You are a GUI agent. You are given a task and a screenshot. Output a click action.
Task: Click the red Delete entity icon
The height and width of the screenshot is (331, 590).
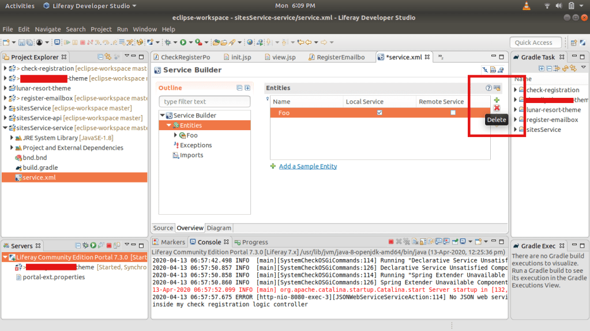[497, 108]
